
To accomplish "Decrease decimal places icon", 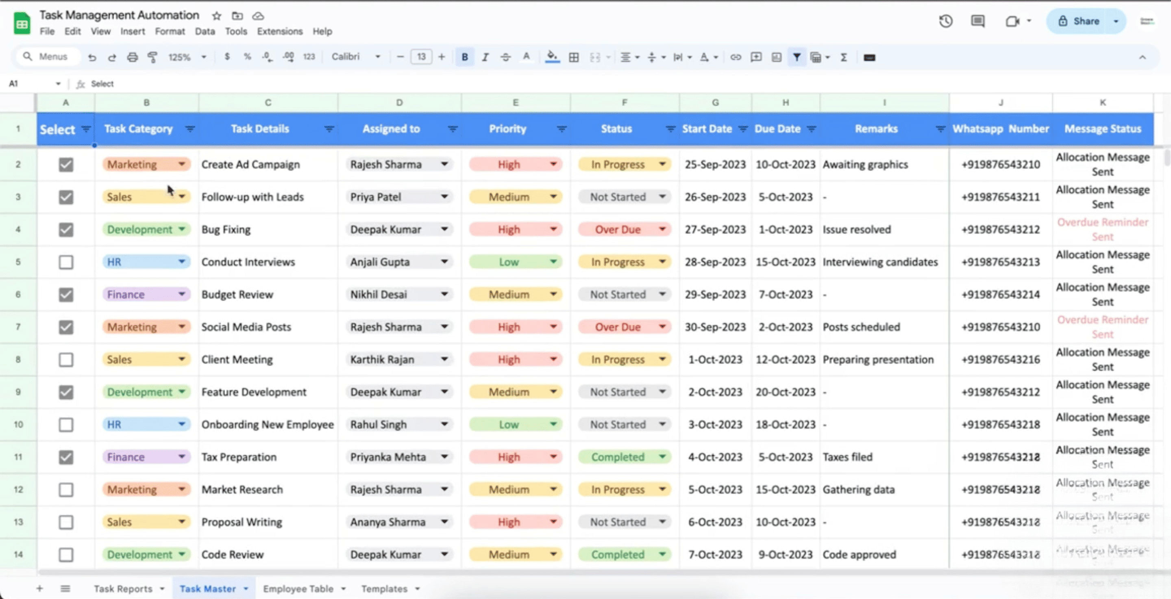I will (267, 57).
